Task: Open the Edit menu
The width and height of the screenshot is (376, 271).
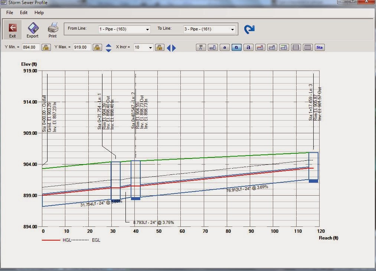Action: pos(23,12)
